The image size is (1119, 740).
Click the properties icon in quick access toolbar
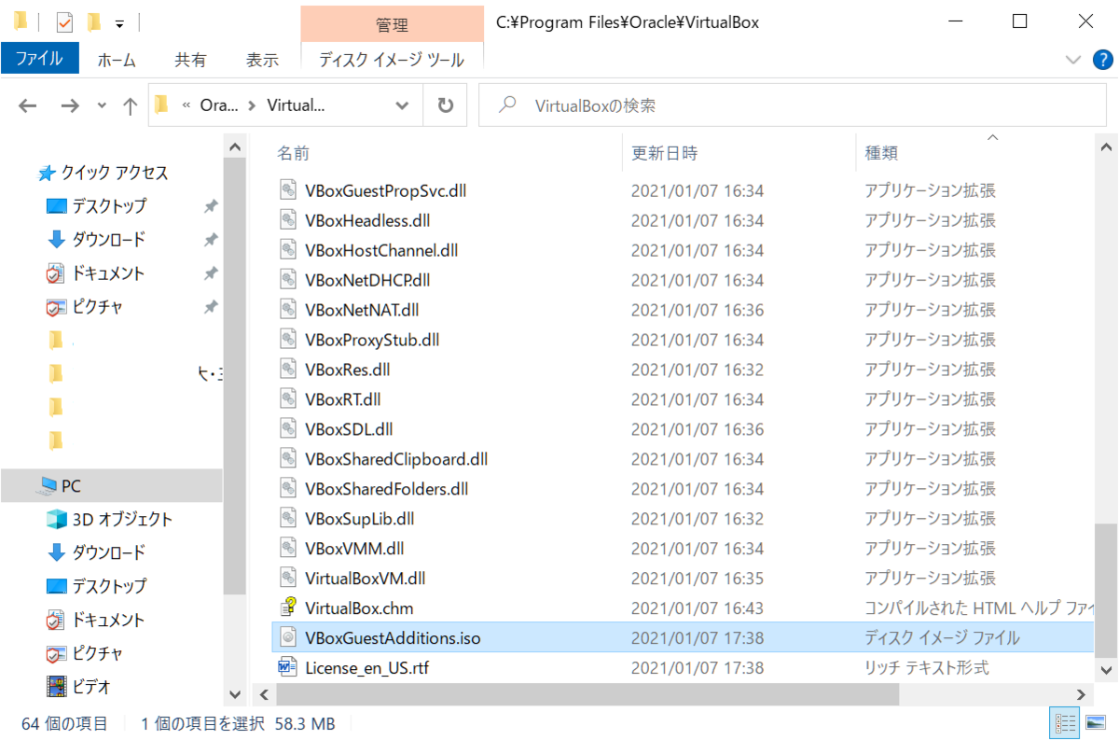[64, 22]
